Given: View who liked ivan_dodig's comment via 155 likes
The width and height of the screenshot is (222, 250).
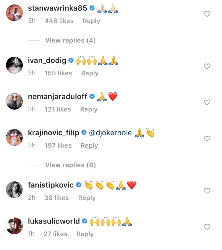Looking at the screenshot, I should click(x=58, y=73).
